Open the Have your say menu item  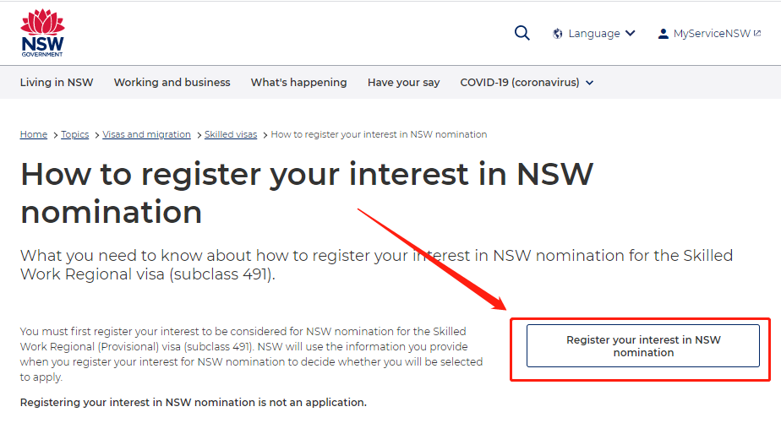coord(403,82)
